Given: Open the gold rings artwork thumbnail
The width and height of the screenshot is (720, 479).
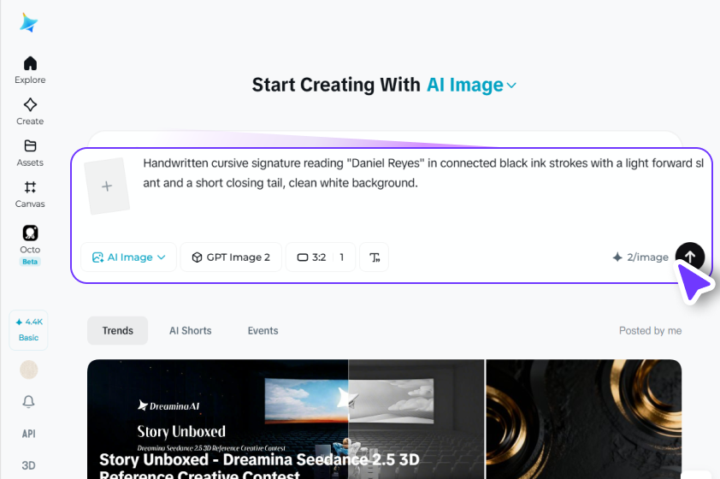Looking at the screenshot, I should 584,419.
